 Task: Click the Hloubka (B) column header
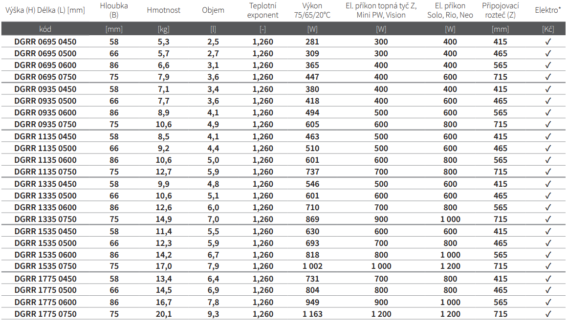coord(114,10)
